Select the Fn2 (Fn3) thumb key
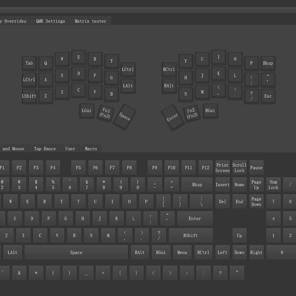 (x=191, y=113)
